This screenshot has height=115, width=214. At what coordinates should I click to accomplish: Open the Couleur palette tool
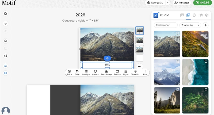[x=95, y=72]
